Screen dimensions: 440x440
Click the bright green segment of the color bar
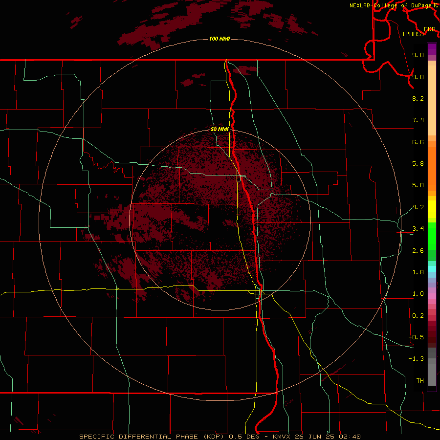pyautogui.click(x=432, y=236)
